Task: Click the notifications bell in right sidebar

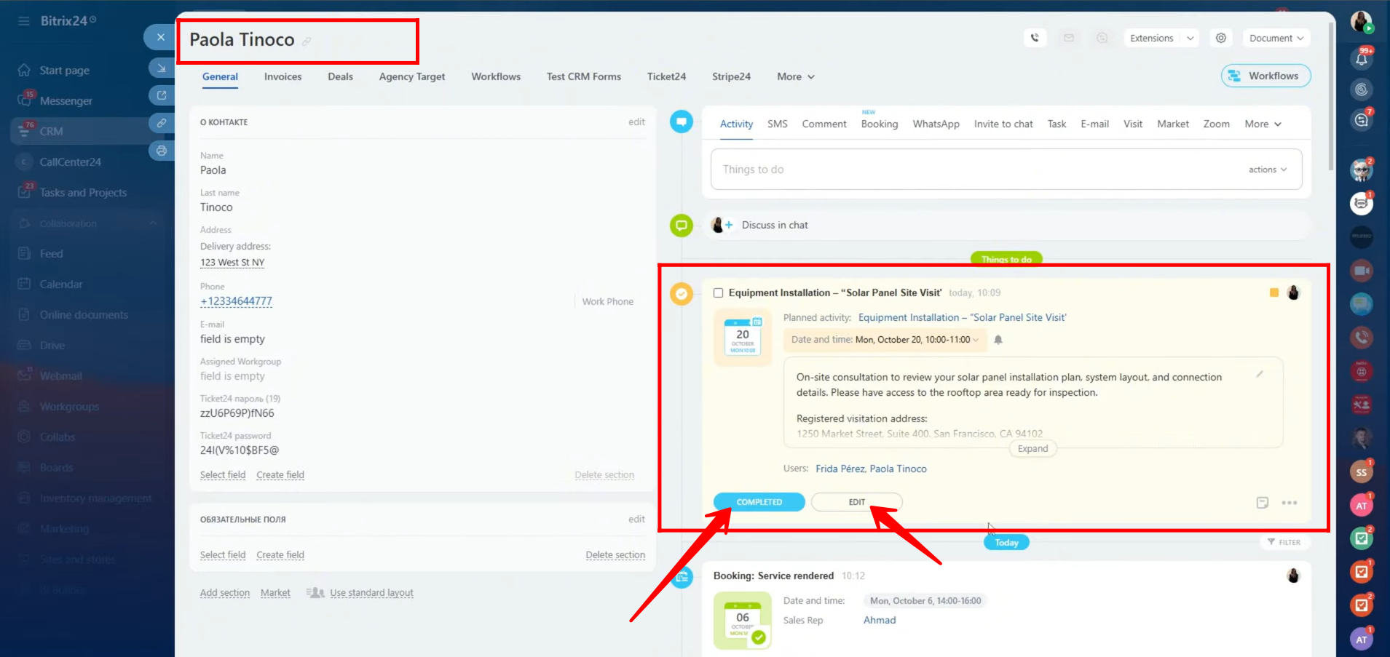Action: tap(1362, 60)
